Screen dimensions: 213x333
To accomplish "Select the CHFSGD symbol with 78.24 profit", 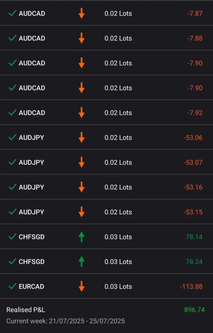I will click(x=32, y=261).
